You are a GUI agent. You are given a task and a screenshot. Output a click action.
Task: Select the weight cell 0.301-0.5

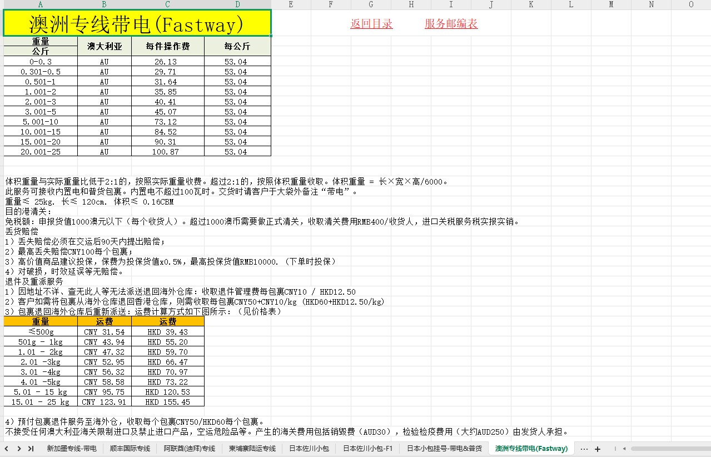point(41,72)
